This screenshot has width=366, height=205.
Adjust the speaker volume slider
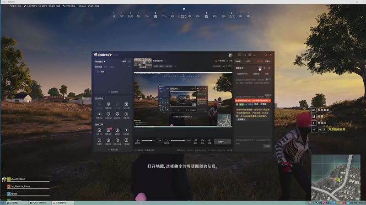pyautogui.click(x=177, y=140)
